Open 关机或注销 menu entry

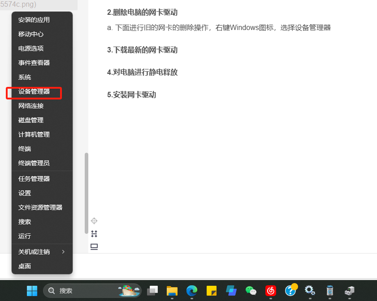42,252
